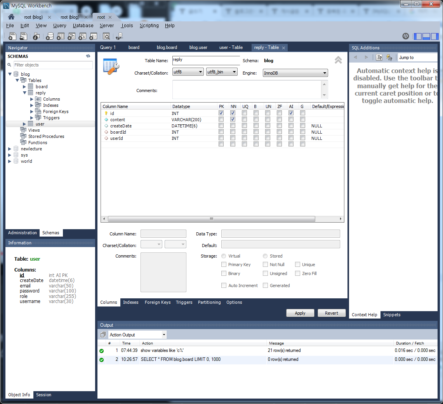Screen dimensions: 443x404
Task: Enable UQ for boardId column
Action: (x=244, y=131)
